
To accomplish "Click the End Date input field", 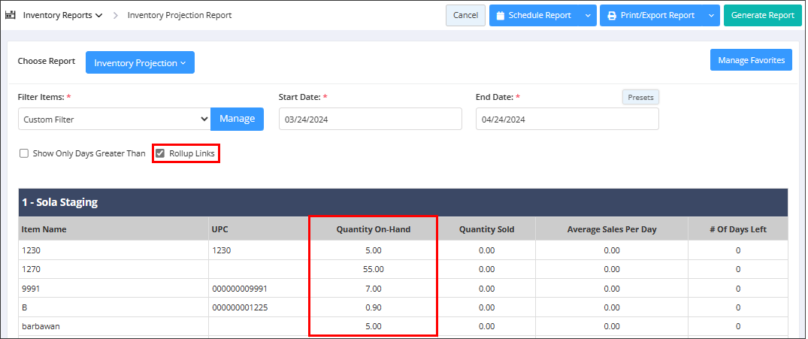I will pyautogui.click(x=567, y=119).
